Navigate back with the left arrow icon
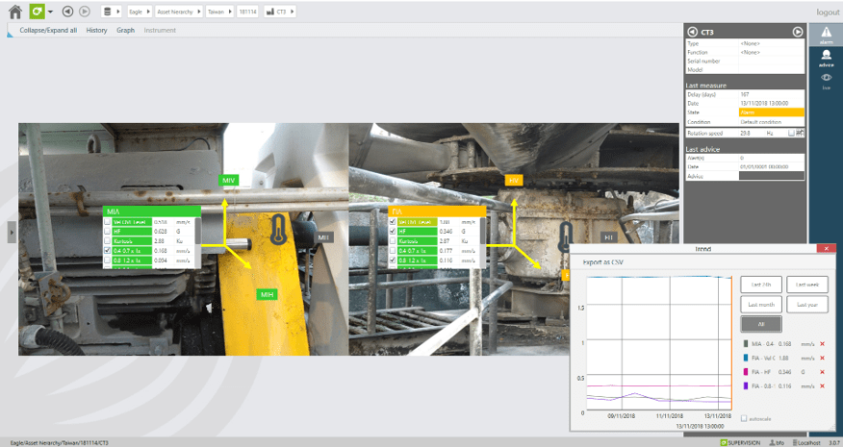The height and width of the screenshot is (447, 843). [67, 12]
